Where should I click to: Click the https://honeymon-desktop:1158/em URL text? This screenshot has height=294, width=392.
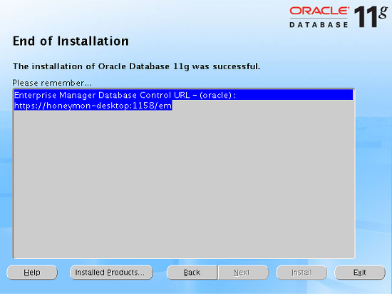[93, 106]
